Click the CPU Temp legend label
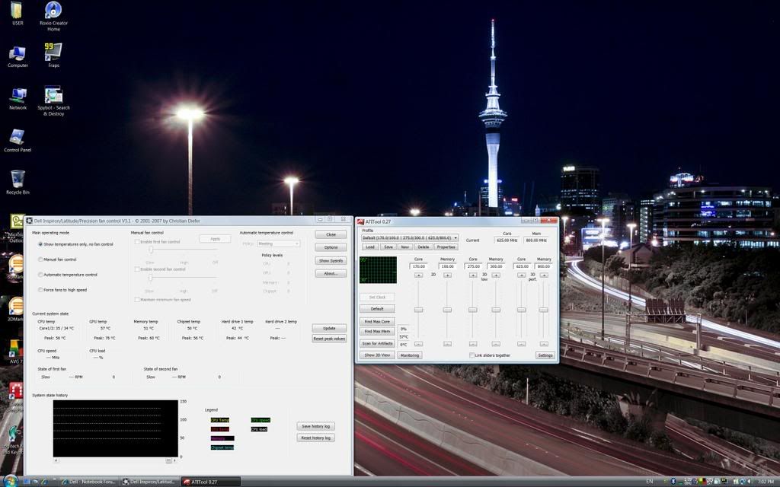The width and height of the screenshot is (780, 487). (220, 420)
